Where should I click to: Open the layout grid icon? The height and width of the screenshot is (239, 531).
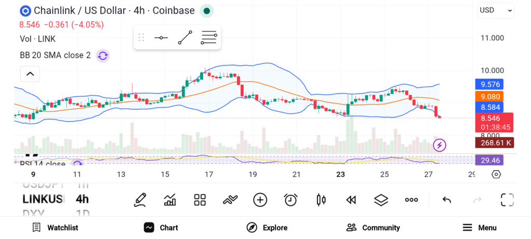200,200
